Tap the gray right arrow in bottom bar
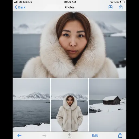Viewport: 139px width, 139px height. coord(44,135)
